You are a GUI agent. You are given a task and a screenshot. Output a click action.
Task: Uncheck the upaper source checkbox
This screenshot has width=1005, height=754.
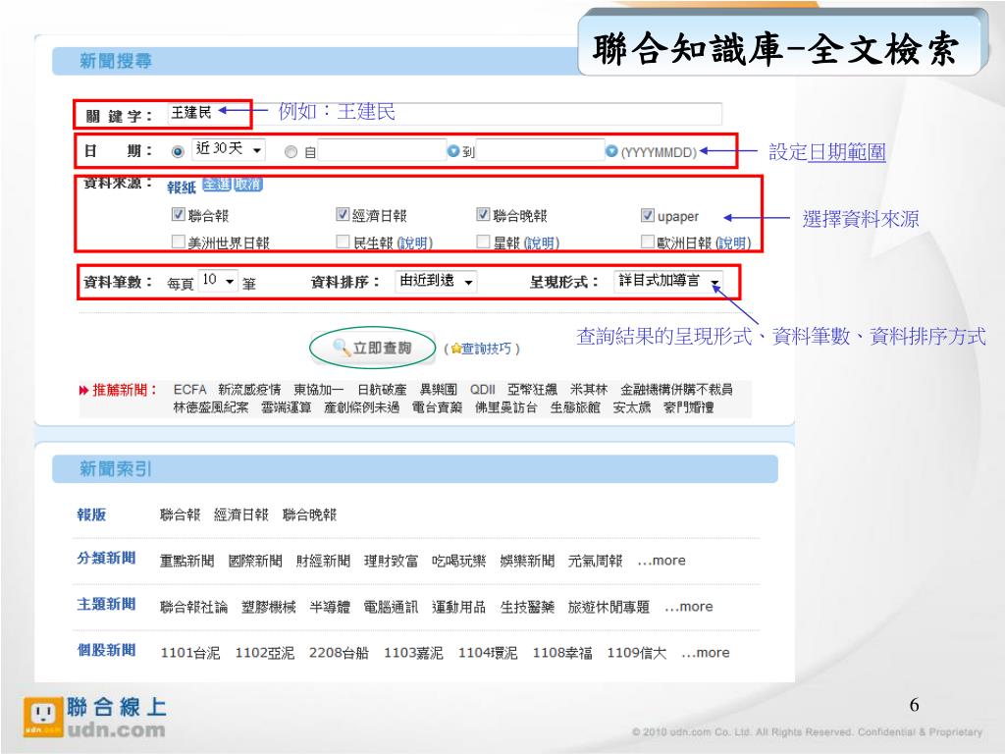[x=648, y=215]
